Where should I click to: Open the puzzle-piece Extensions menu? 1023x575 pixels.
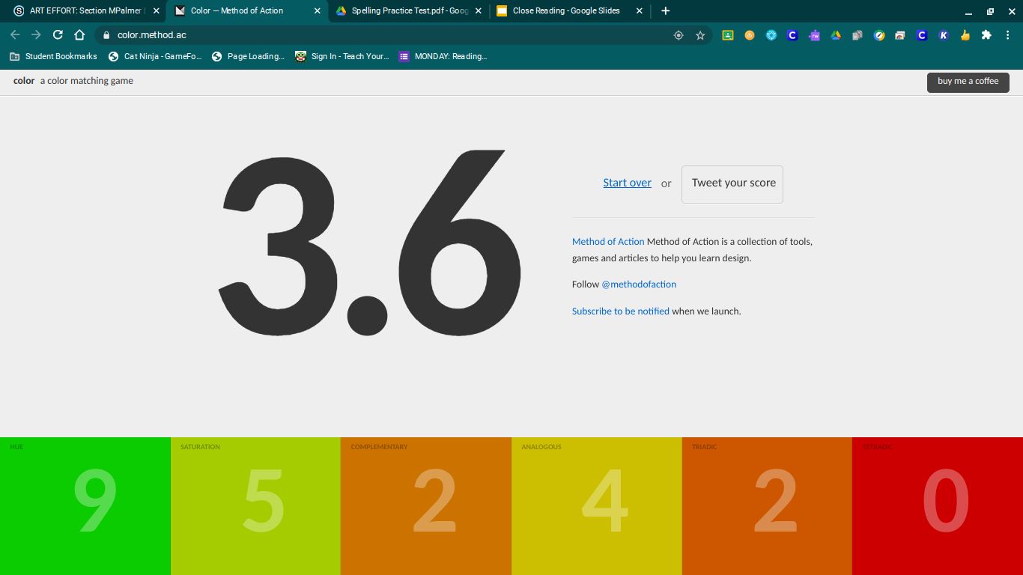tap(986, 35)
